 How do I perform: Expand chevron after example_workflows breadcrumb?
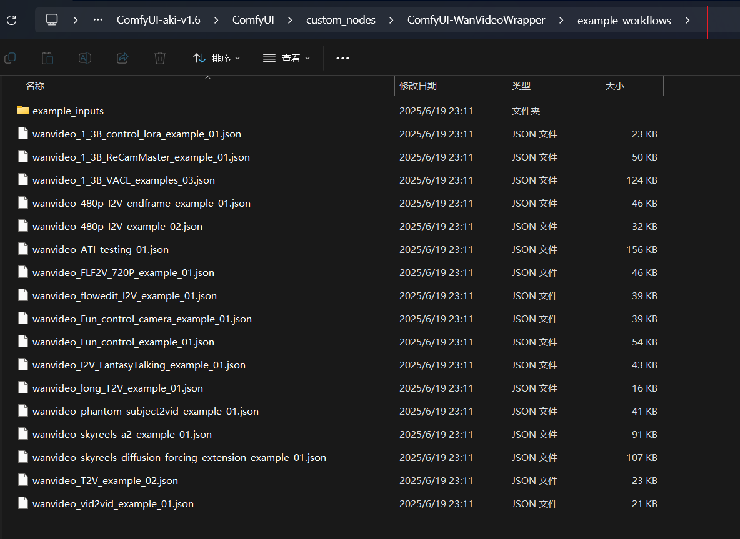click(687, 20)
